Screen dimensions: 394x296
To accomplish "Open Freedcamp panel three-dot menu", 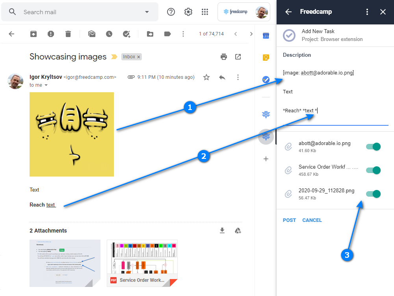I will pos(367,12).
